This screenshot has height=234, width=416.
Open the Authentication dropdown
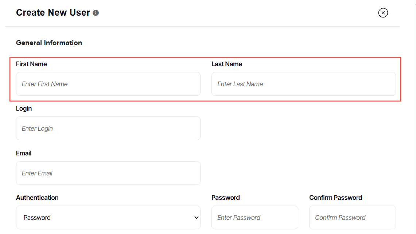coord(108,218)
